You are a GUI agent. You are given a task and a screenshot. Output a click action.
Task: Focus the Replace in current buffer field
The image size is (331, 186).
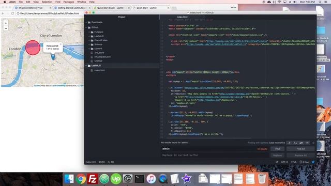(x=215, y=155)
